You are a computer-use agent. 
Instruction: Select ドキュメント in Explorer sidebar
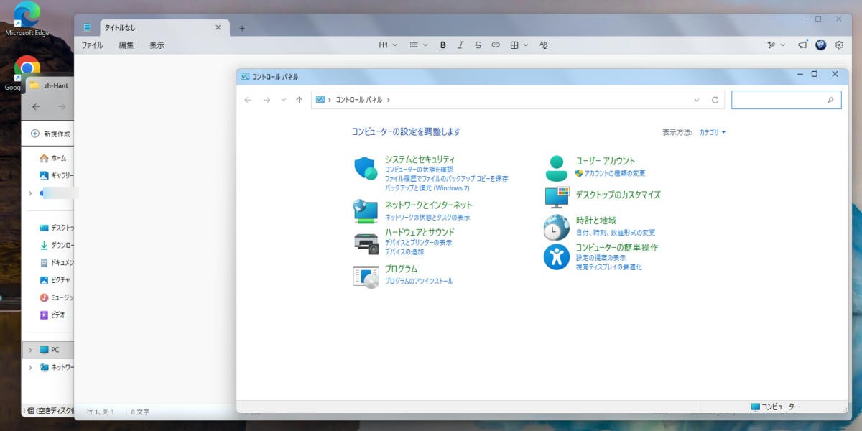tap(56, 262)
